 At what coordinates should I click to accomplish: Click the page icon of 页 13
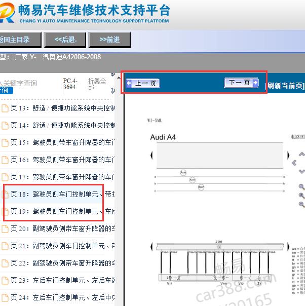pyautogui.click(x=5, y=108)
